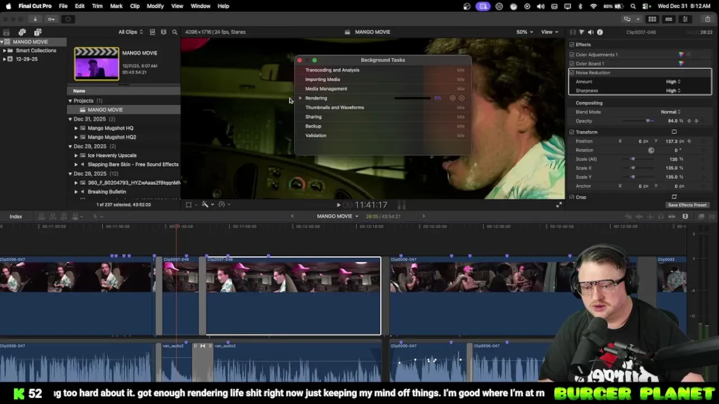This screenshot has height=404, width=719.
Task: Open the color inspector triangle icon
Action: click(x=581, y=32)
